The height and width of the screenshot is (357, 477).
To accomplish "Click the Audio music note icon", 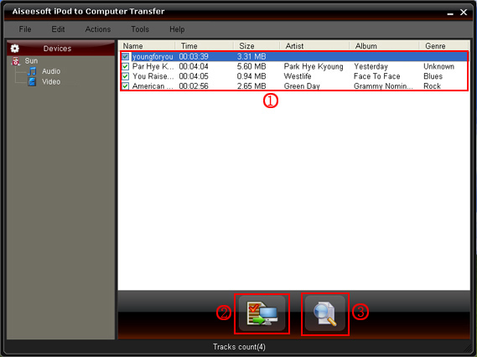I will coord(32,71).
